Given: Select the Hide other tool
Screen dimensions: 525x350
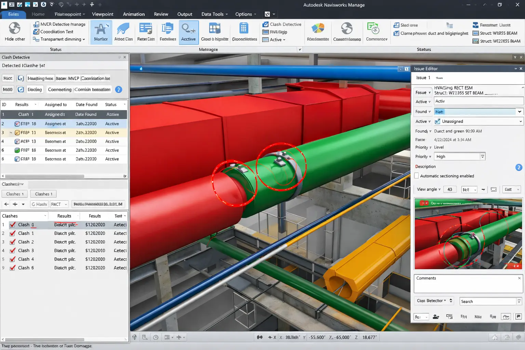Looking at the screenshot, I should (x=14, y=31).
